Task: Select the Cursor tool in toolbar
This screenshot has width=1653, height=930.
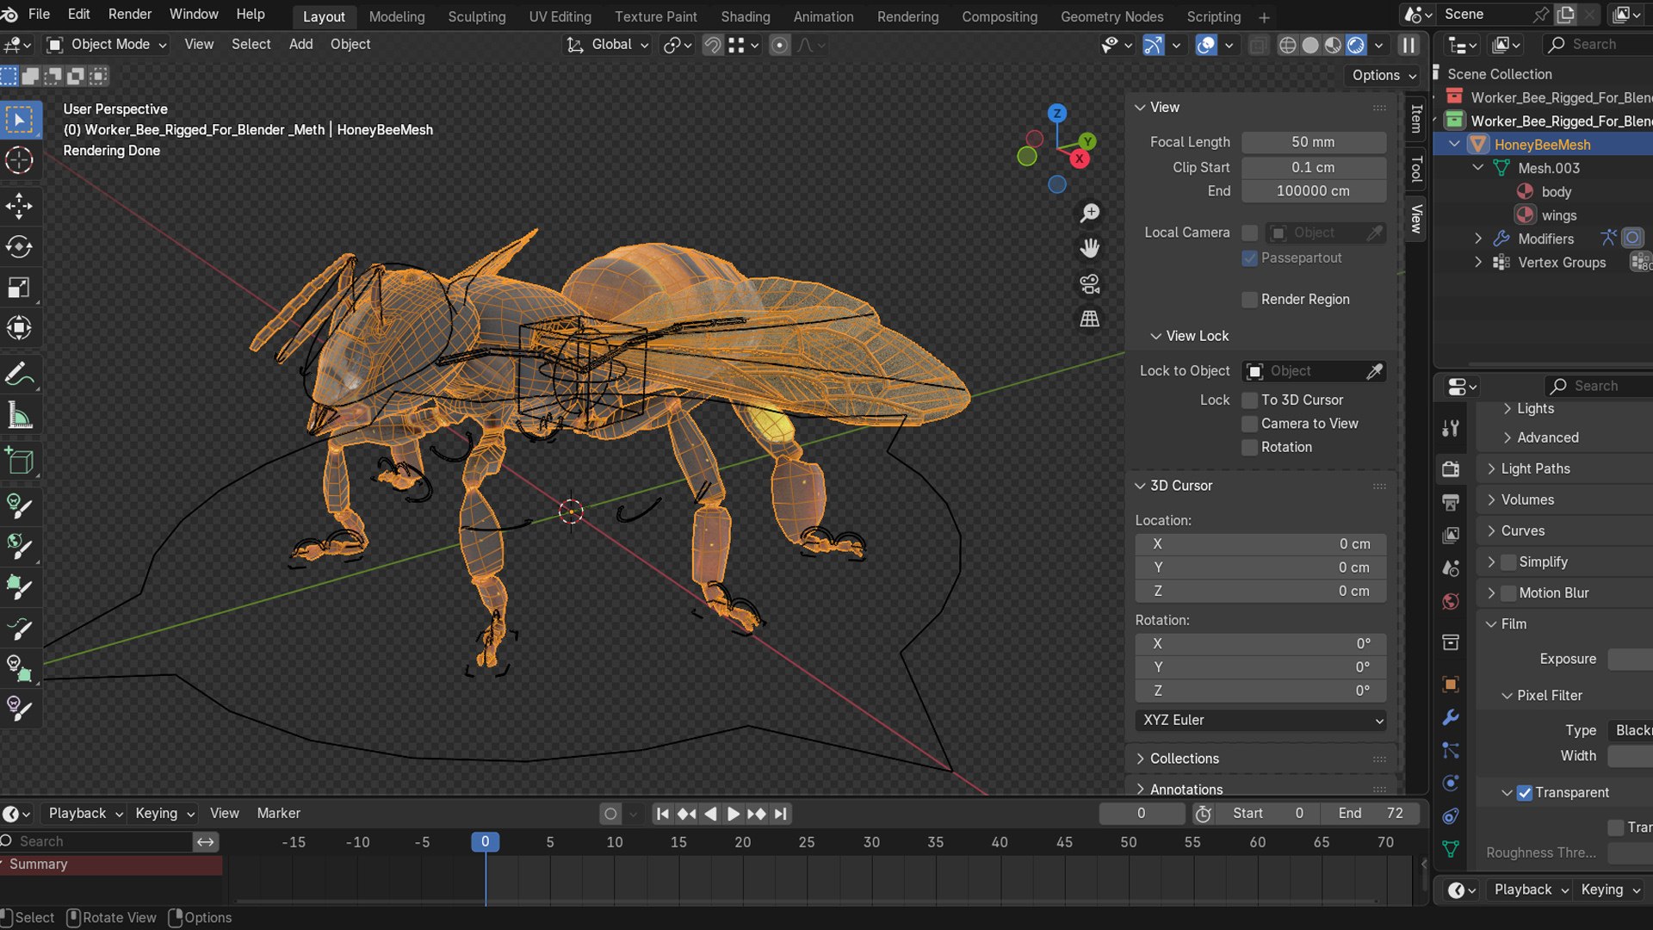Action: pyautogui.click(x=19, y=160)
